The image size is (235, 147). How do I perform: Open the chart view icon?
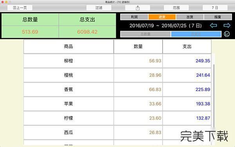227,34
